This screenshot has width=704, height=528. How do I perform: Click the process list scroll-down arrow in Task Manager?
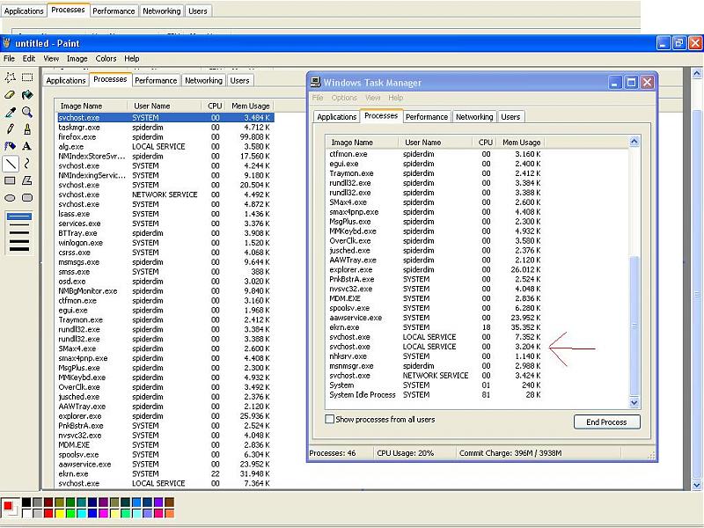[634, 403]
